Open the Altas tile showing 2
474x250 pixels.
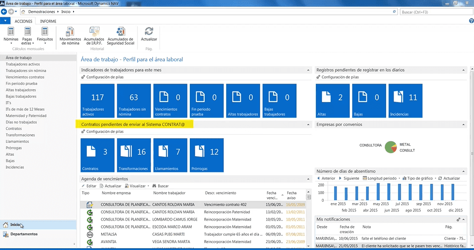(x=333, y=101)
